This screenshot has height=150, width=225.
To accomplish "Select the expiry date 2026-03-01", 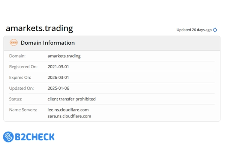I will tap(58, 78).
